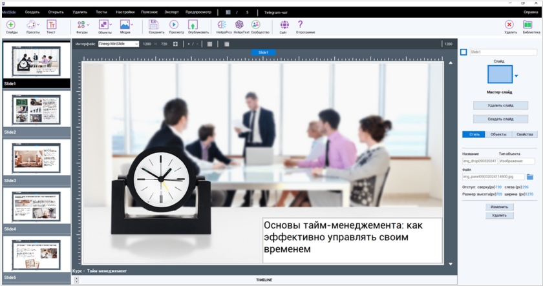Image resolution: width=543 pixels, height=286 pixels.
Task: Click the Создать слайд button
Action: click(x=500, y=119)
